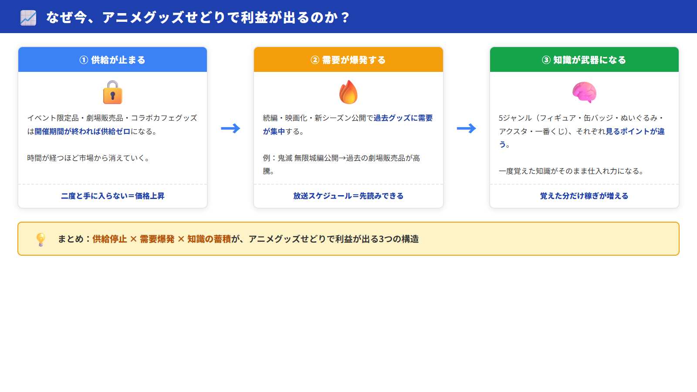Select the brain icon in the knowledge card

click(x=584, y=92)
